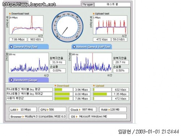This screenshot has height=136, width=181.
Task: Click the 7.35 Mbps upload value
Action: pos(120,94)
